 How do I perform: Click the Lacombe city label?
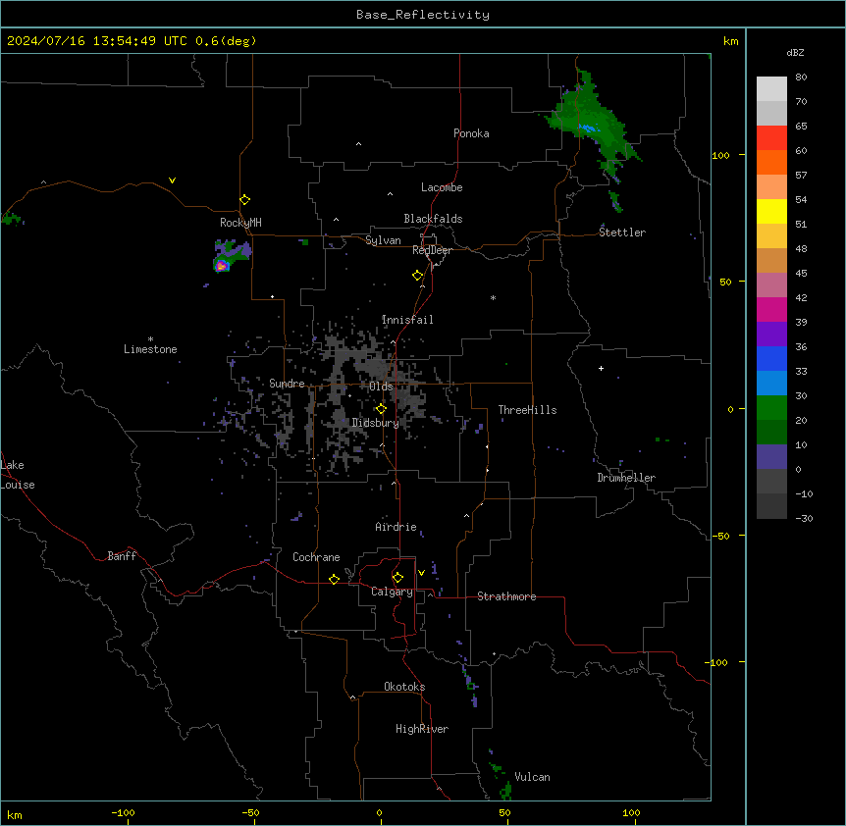coord(442,187)
